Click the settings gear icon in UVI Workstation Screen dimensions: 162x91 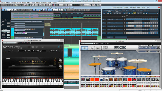pyautogui.click(x=36, y=47)
